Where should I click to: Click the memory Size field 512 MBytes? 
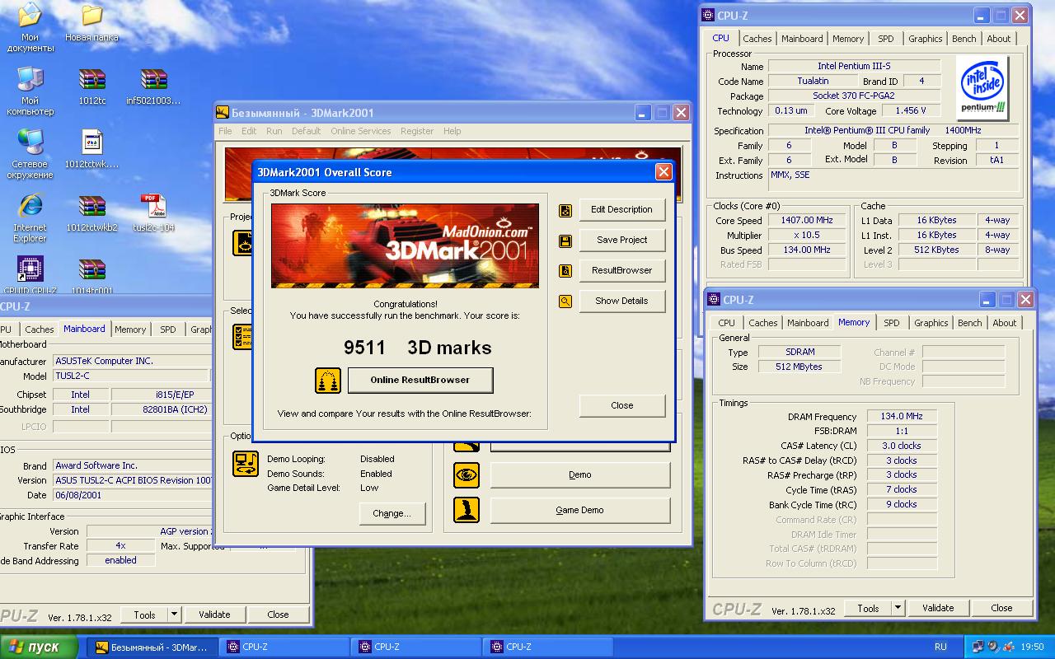(x=799, y=367)
